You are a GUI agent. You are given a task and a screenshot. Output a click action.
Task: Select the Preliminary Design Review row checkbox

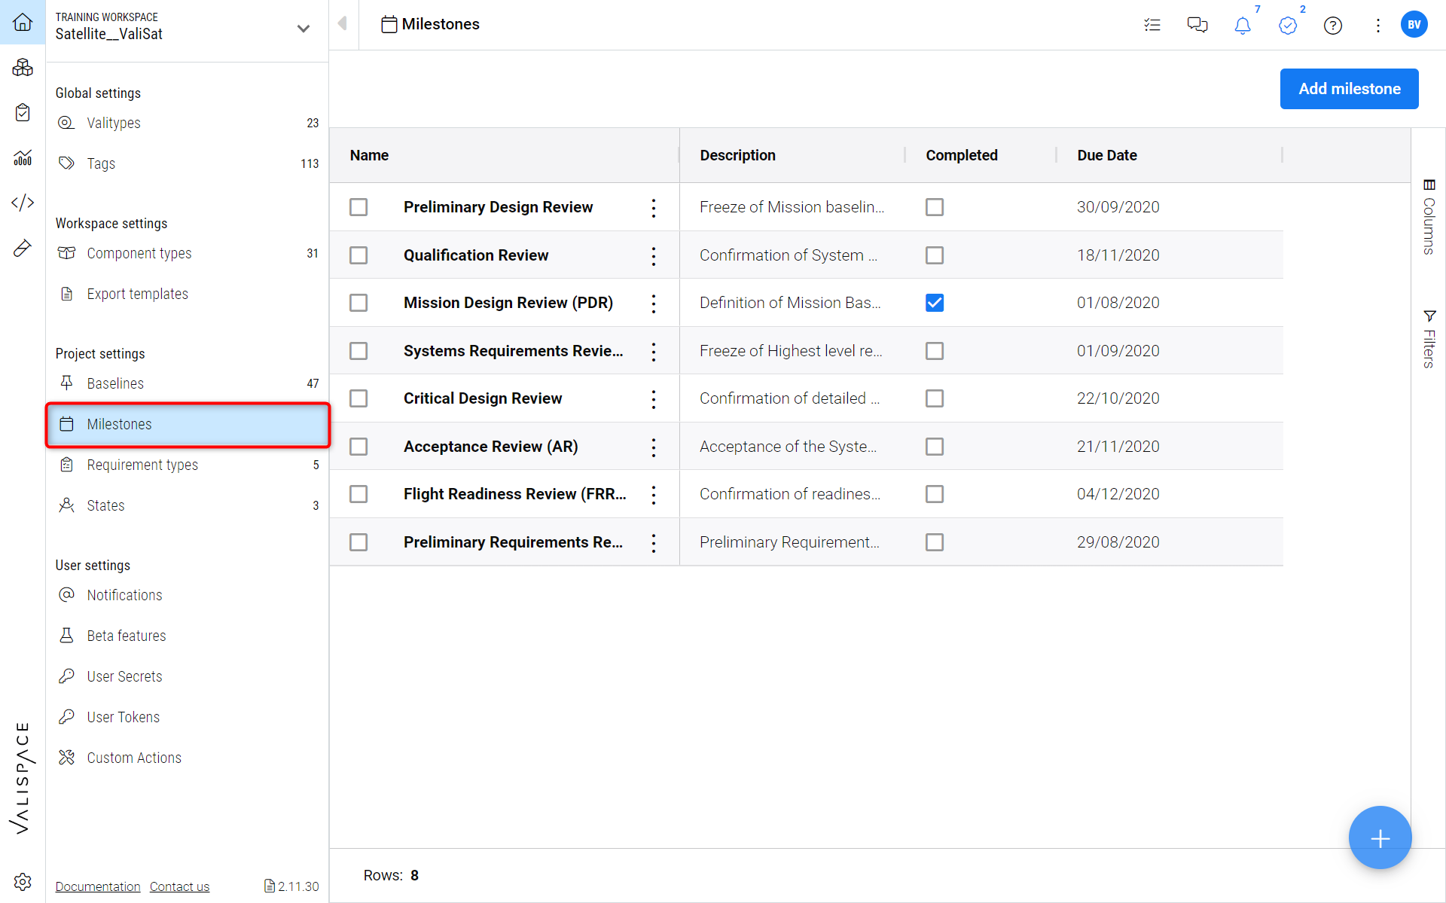click(358, 207)
